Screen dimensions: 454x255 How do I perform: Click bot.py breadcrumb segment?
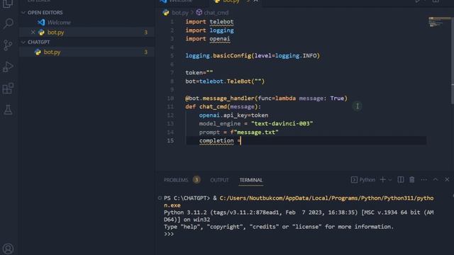click(180, 13)
